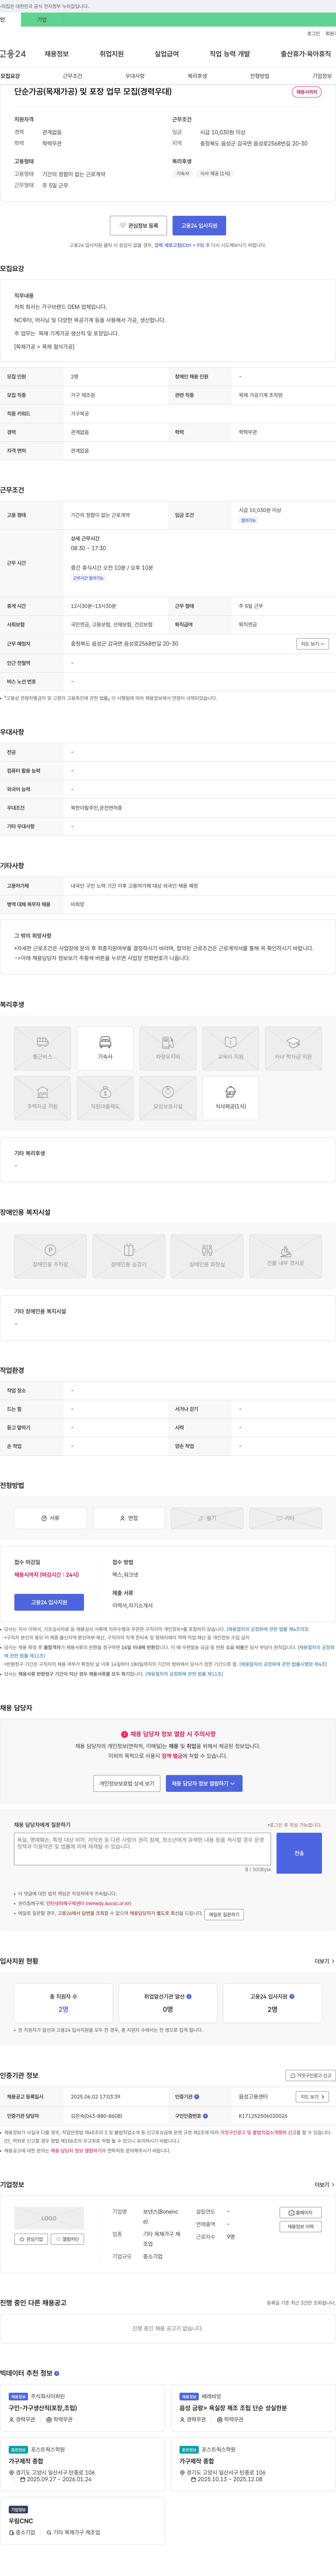This screenshot has width=336, height=2576.
Task: Click 고용24 입사지원 under 접수 마감일
Action: coord(49,1602)
